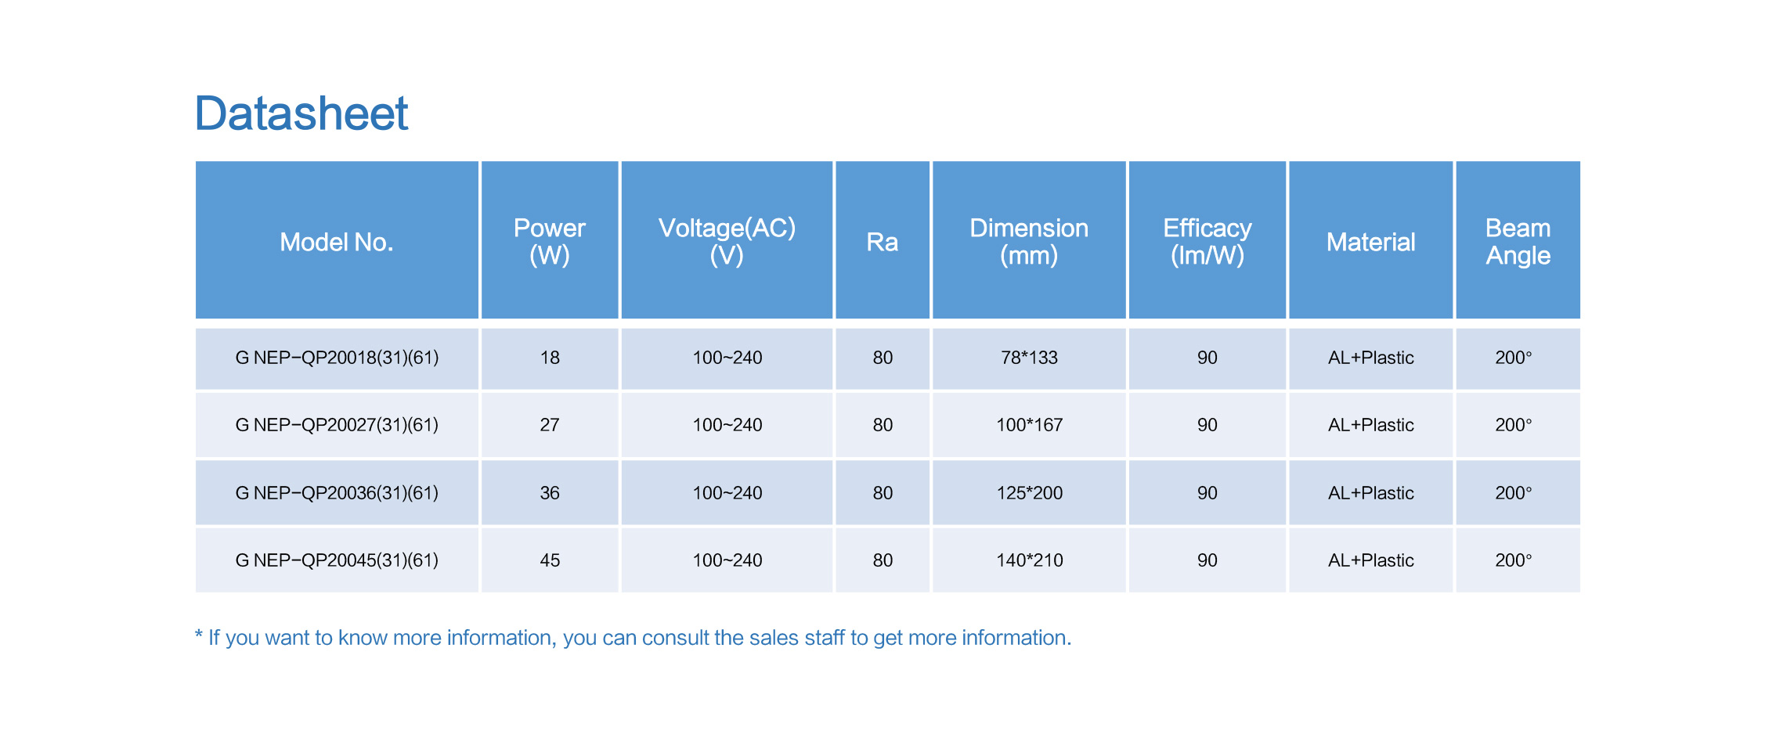
Task: Select the Dimension (mm) header cell
Action: (1029, 241)
